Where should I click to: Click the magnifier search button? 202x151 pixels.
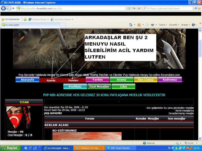pyautogui.click(x=196, y=8)
